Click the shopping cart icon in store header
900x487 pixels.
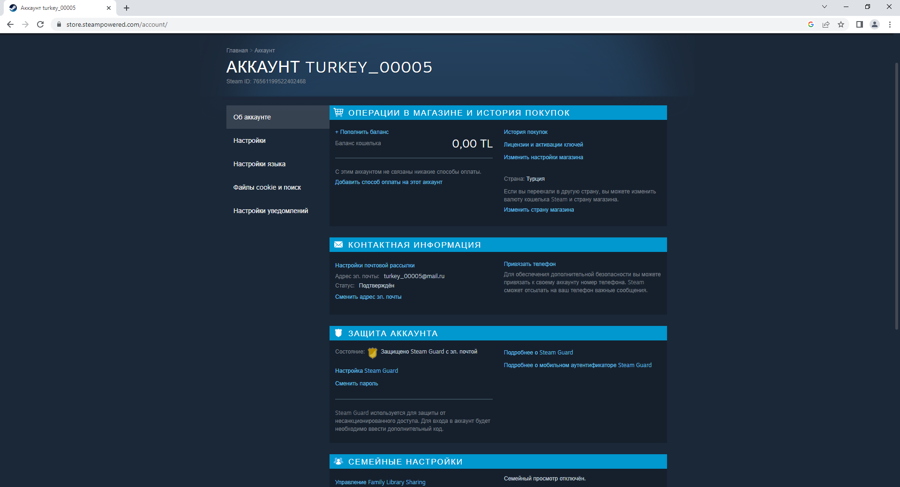(x=338, y=112)
